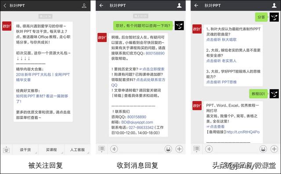
Task: Open link 点击偷听 老实男人
Action: pos(221,61)
